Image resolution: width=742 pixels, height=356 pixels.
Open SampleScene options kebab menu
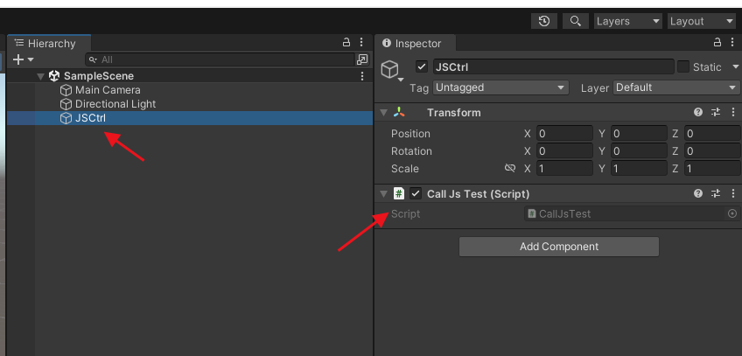tap(362, 76)
